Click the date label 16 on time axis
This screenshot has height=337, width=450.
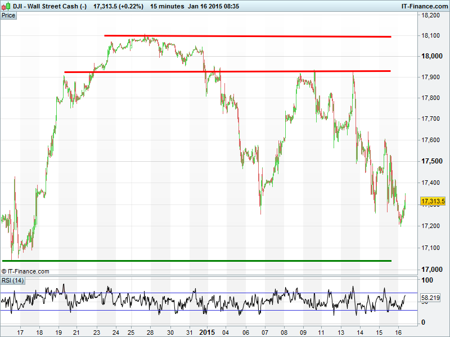[x=398, y=331]
